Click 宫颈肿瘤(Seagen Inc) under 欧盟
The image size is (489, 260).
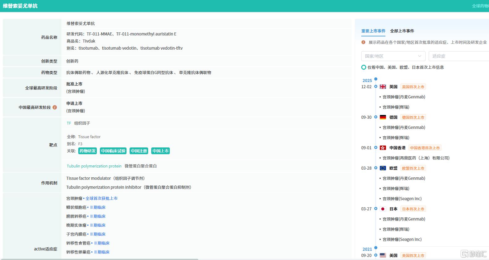tap(402, 199)
